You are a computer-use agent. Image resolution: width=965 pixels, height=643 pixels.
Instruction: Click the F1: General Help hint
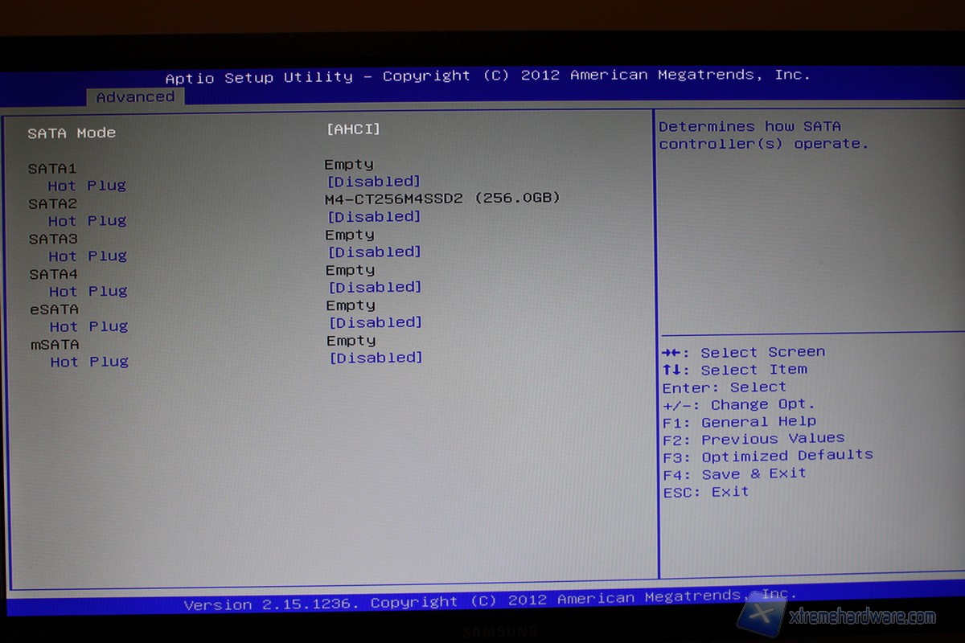point(739,422)
